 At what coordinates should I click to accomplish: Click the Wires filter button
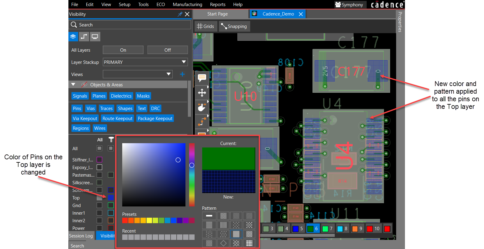coord(100,128)
